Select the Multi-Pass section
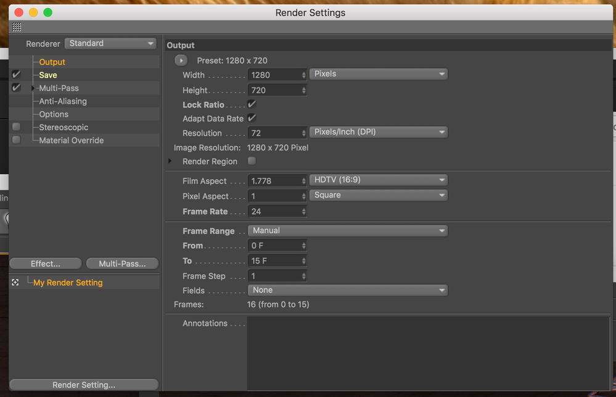Screen dimensions: 616x397 click(x=59, y=88)
